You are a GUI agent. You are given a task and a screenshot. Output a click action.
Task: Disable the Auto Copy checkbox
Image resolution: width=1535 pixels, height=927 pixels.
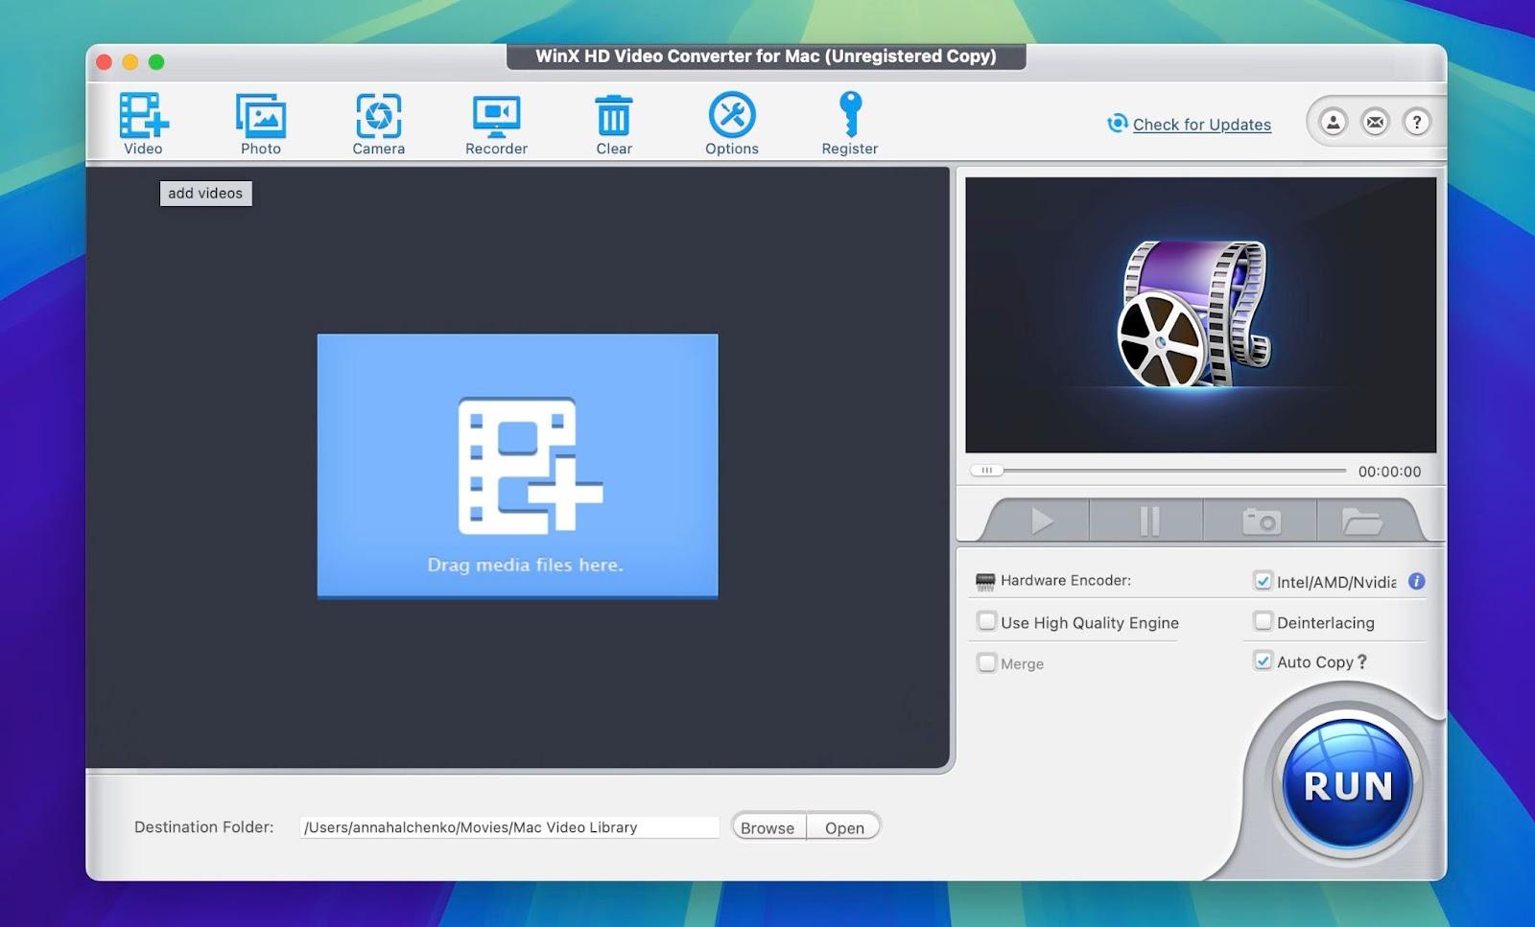(x=1263, y=661)
